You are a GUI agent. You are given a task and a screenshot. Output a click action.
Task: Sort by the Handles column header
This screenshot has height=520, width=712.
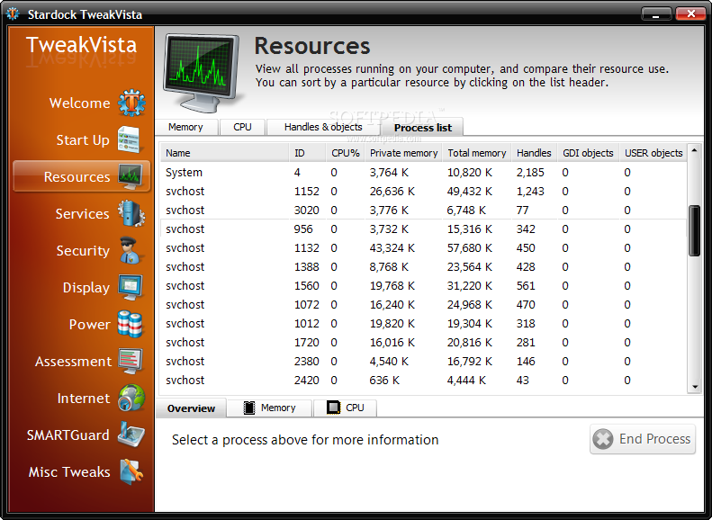tap(534, 153)
